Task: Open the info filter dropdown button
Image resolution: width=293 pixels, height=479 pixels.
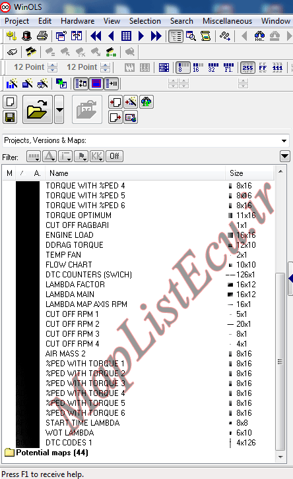Action: 65,156
